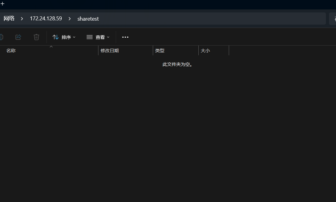Select the sharetest breadcrumb segment
336x202 pixels.
[88, 19]
